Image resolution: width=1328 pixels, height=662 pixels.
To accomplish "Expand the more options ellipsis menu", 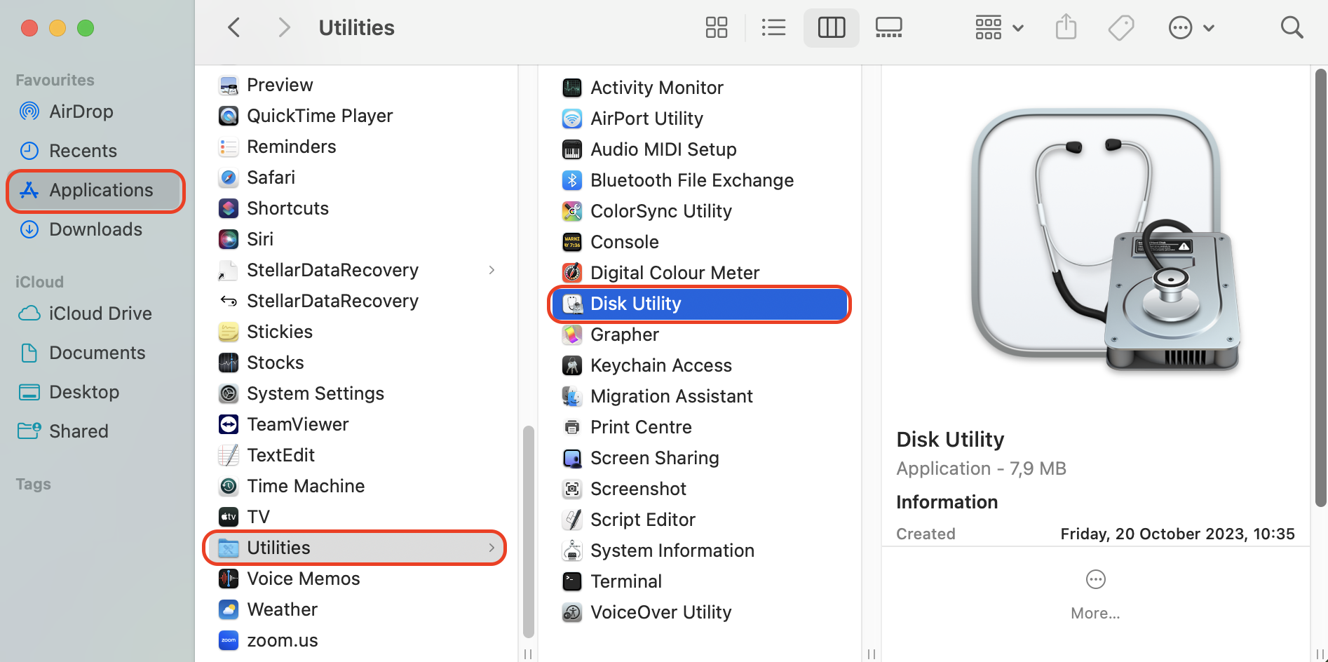I will coord(1190,27).
